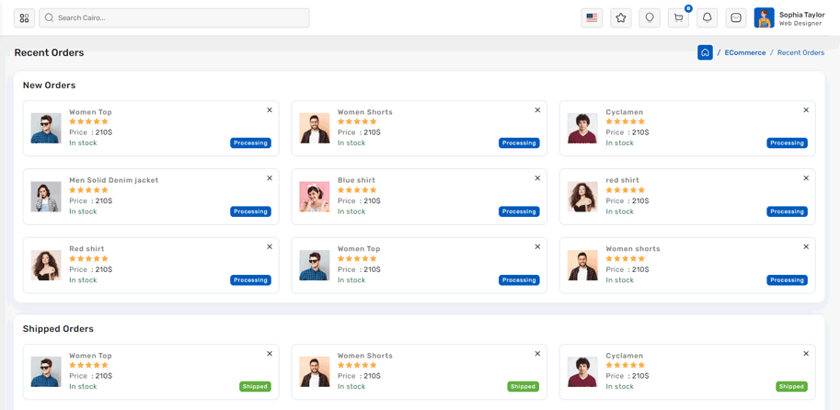Dismiss the Men Solid Denim jacket order
Image resolution: width=840 pixels, height=410 pixels.
click(270, 178)
